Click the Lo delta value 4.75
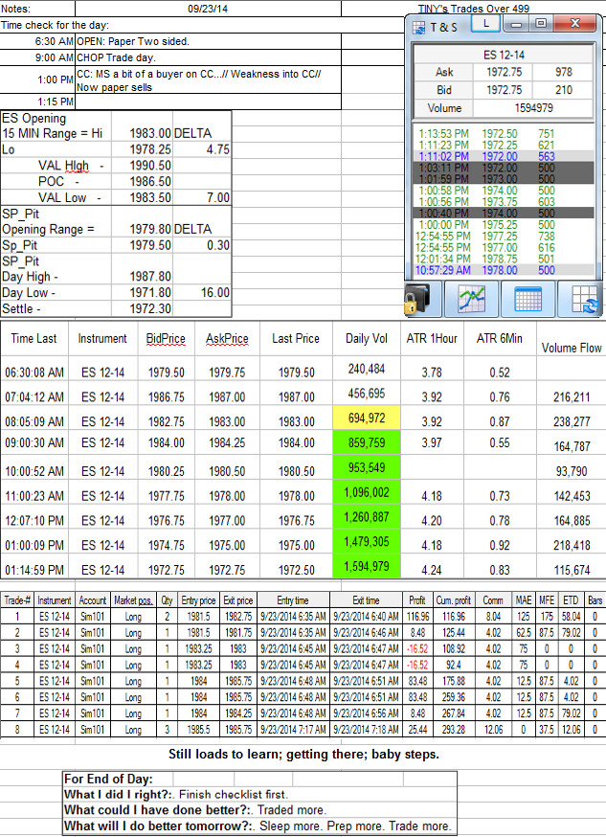The image size is (606, 837). pos(202,149)
